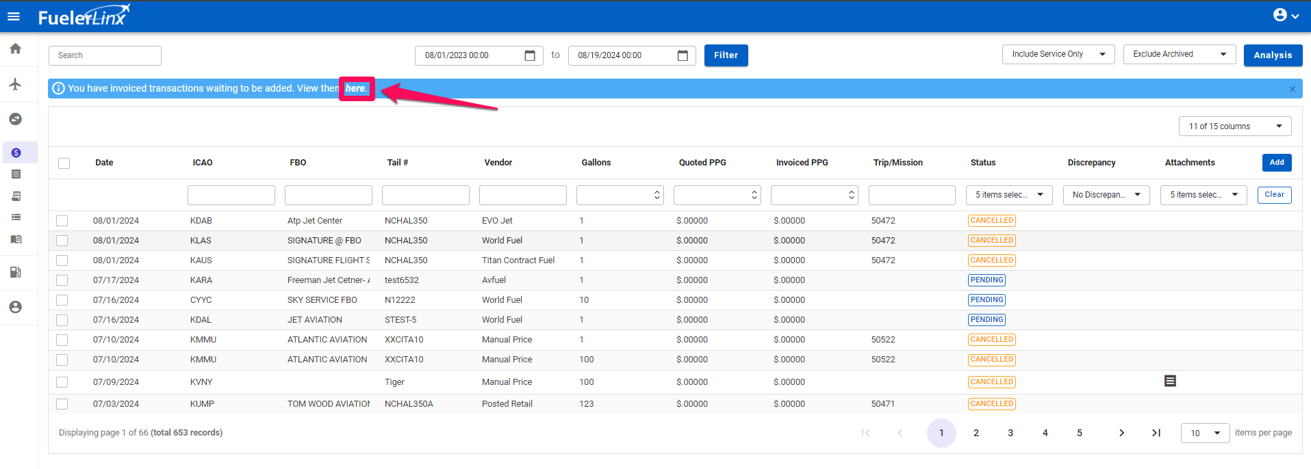Expand Include Service Only dropdown
Screen dimensions: 1311x469
pyautogui.click(x=1058, y=54)
